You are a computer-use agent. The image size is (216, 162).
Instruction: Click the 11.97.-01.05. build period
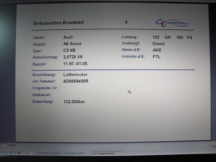[x=76, y=63]
